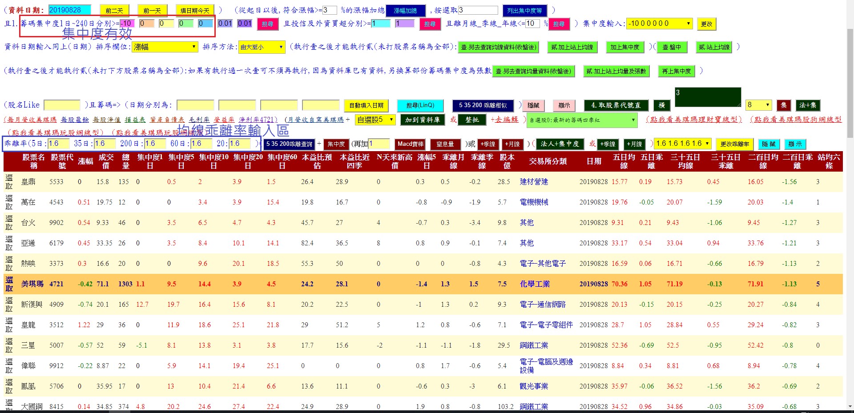Open the 資產負債表 link
854x413 pixels.
(x=167, y=120)
